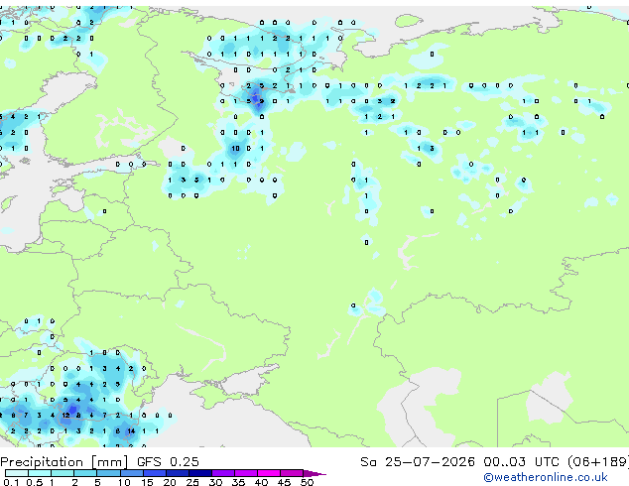Click the 40–45 mm magenta legend box
Screen dimensions: 629x486
click(x=269, y=473)
